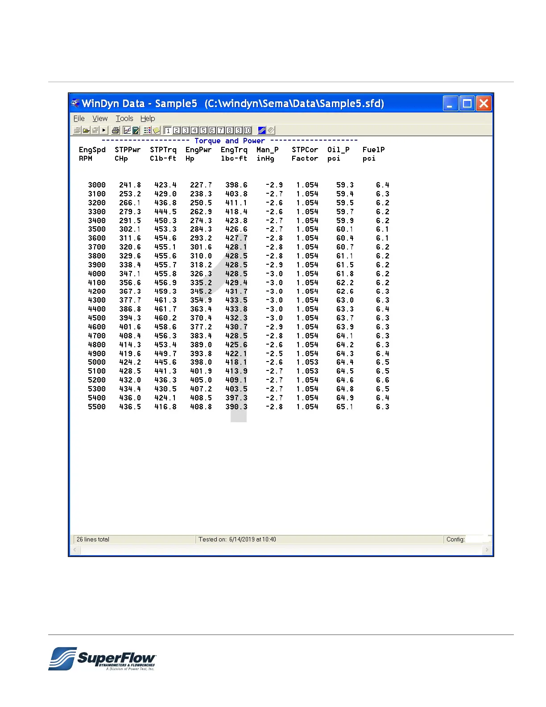Image resolution: width=546 pixels, height=707 pixels.
Task: Click STPTrq value 461.7
Action: (x=165, y=309)
